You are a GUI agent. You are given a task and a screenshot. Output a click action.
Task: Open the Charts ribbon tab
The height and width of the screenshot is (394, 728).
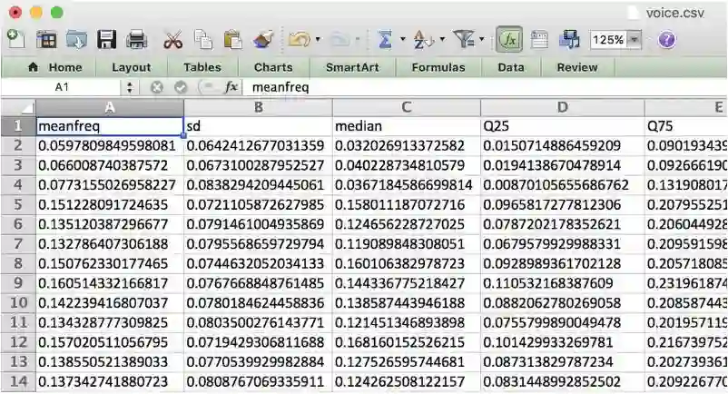point(273,67)
